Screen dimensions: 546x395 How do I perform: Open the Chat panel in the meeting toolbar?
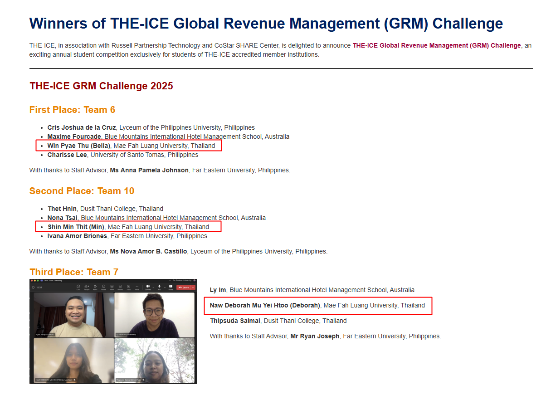coord(78,288)
